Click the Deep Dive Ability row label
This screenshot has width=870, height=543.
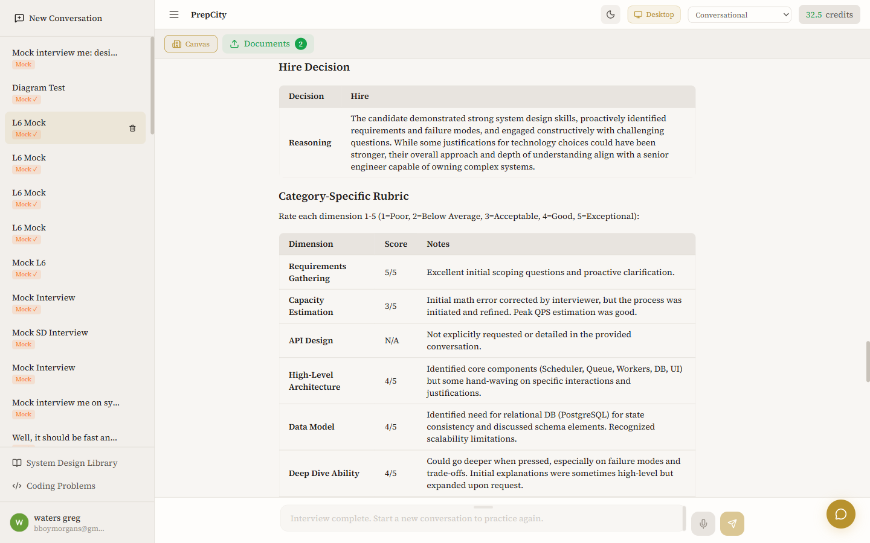pyautogui.click(x=324, y=473)
